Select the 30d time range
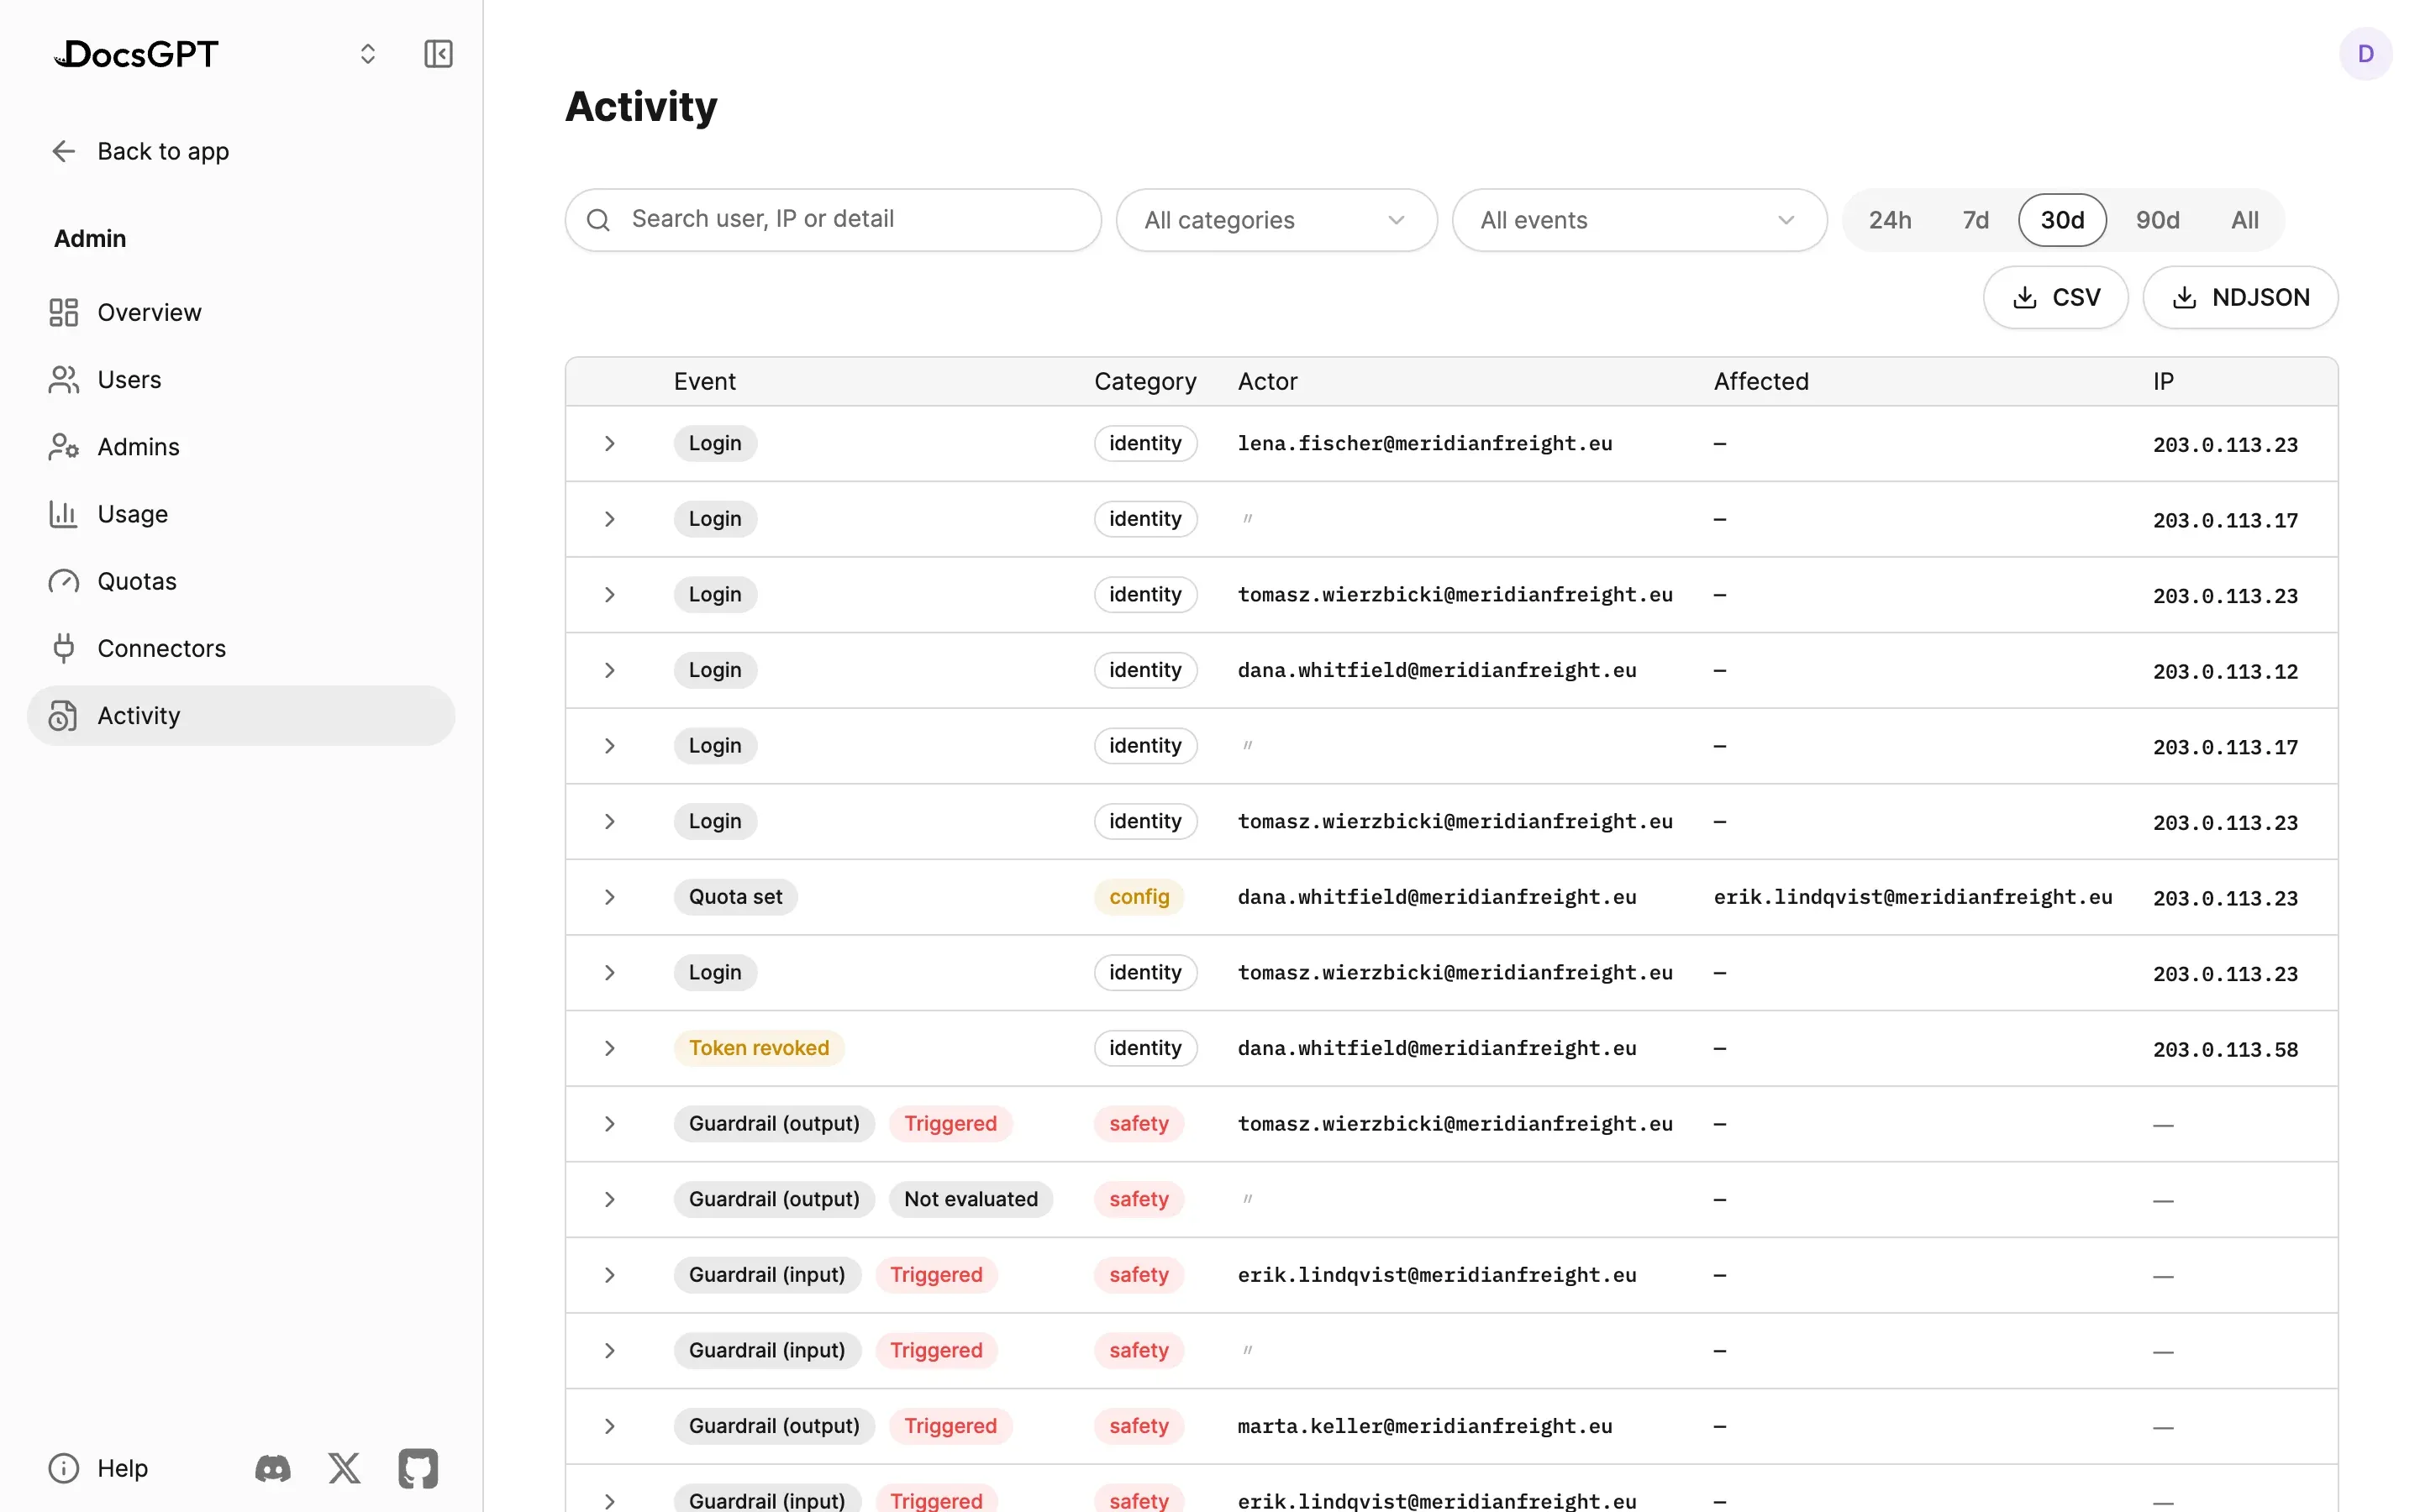 coord(2062,220)
